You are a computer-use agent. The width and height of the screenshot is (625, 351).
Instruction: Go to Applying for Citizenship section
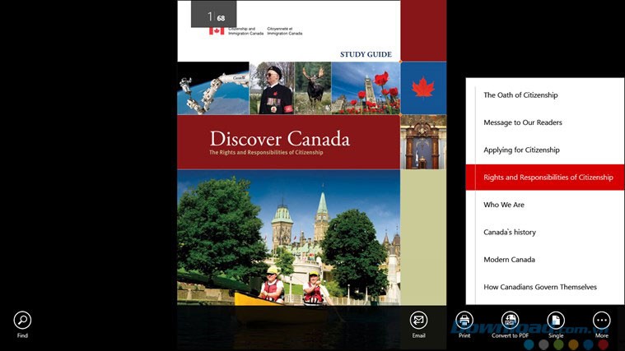(x=521, y=150)
